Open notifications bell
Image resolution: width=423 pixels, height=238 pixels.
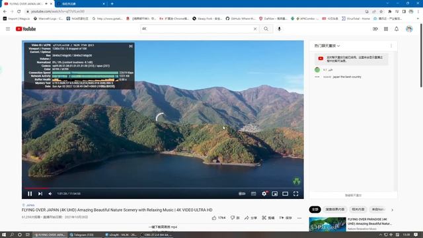tap(397, 29)
